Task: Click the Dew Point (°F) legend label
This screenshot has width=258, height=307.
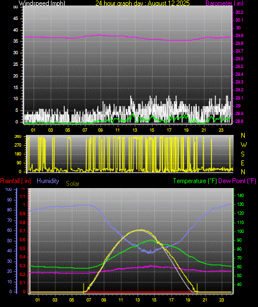Action: [x=237, y=181]
